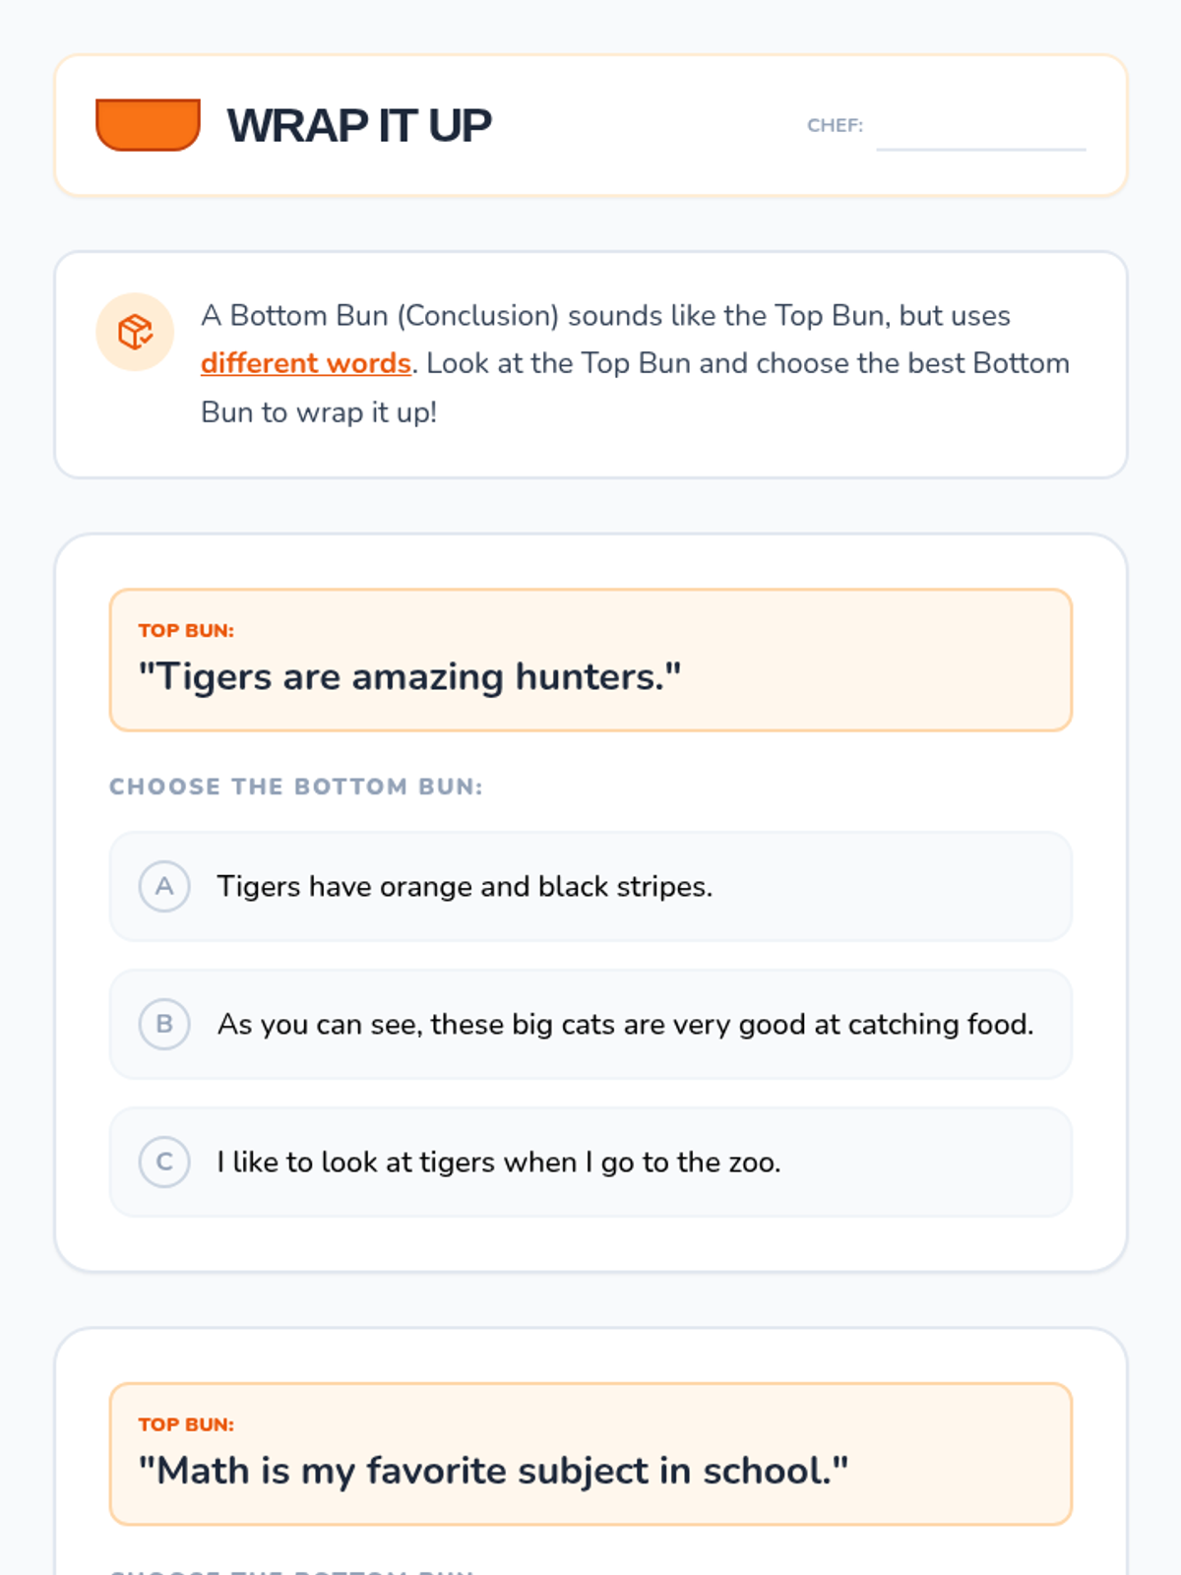The height and width of the screenshot is (1575, 1181).
Task: Select the circled letter B option
Action: pos(164,1024)
